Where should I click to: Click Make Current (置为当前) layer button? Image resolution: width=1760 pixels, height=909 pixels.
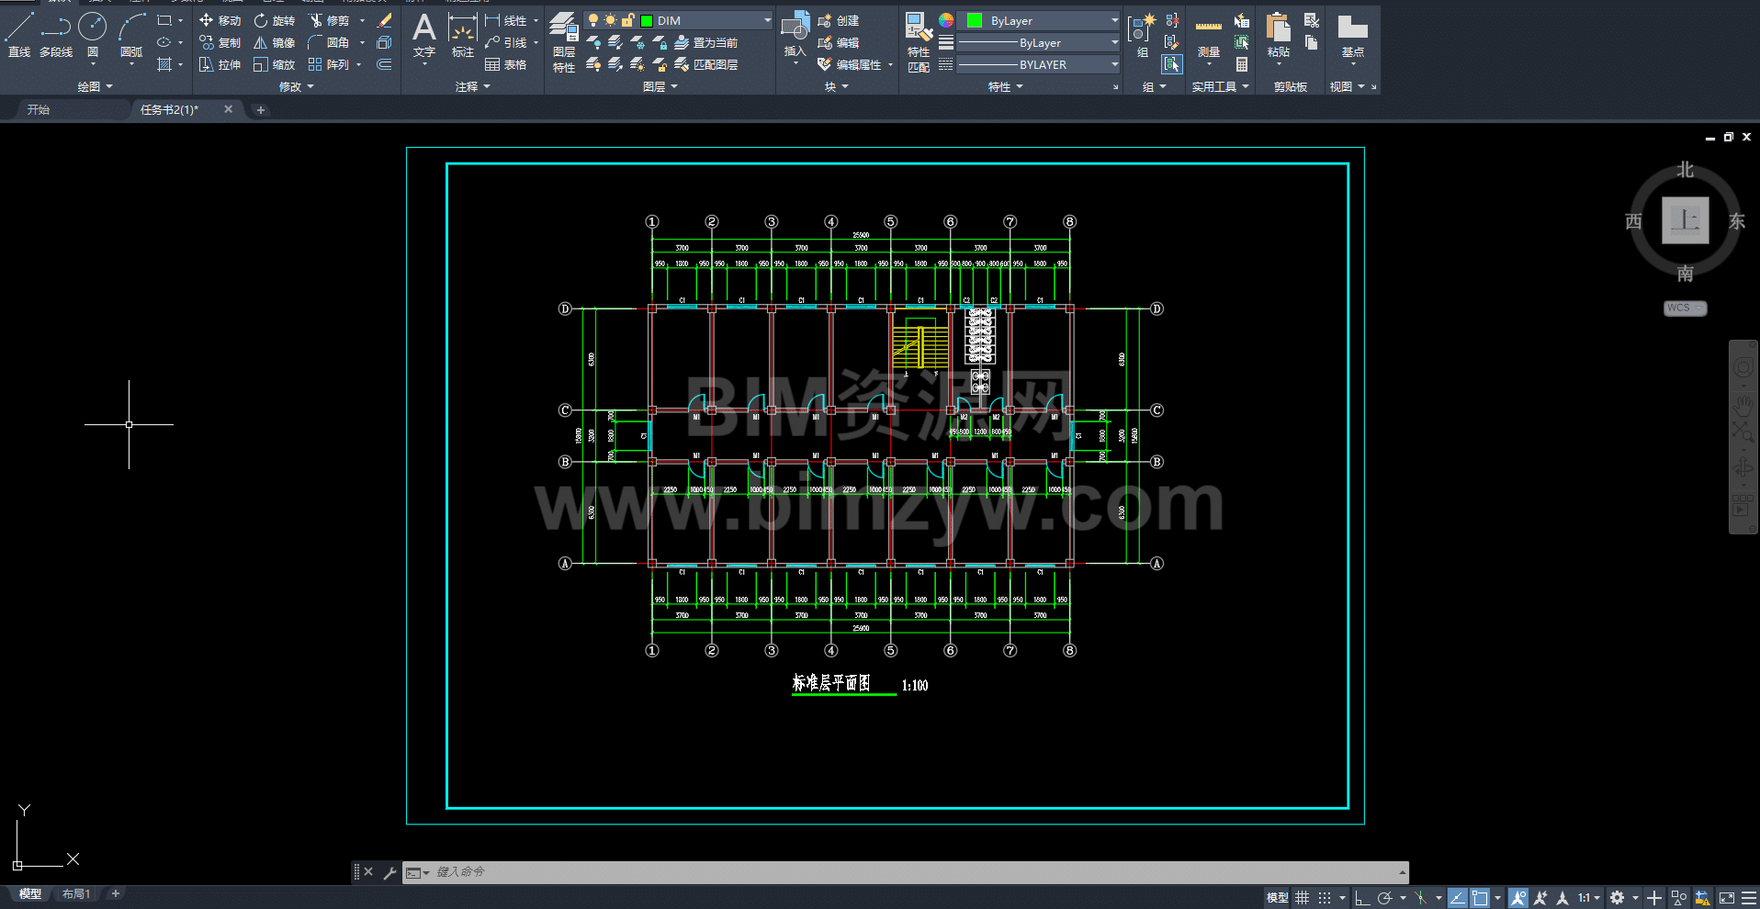706,42
